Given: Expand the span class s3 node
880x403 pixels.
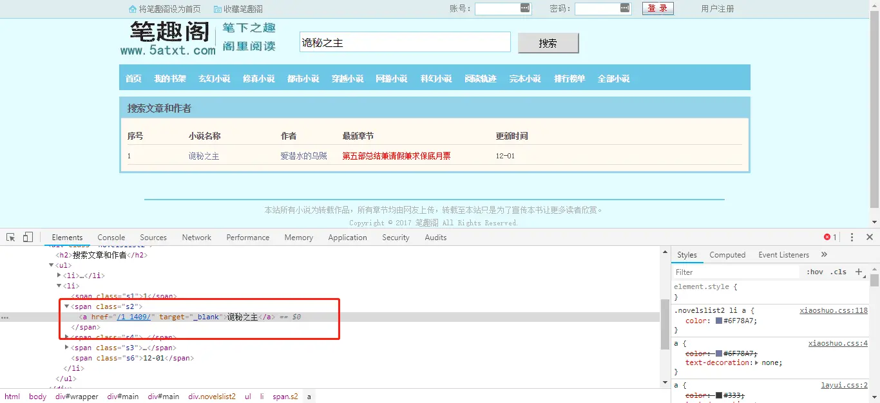Looking at the screenshot, I should click(x=67, y=348).
